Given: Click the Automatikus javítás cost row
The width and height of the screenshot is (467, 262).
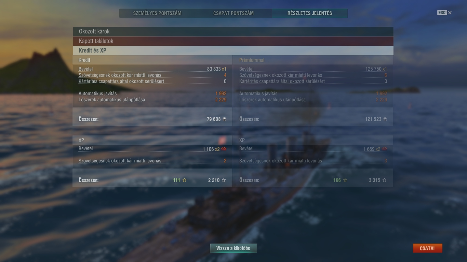Looking at the screenshot, I should 152,93.
